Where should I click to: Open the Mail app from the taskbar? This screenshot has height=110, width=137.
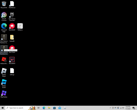60,108
